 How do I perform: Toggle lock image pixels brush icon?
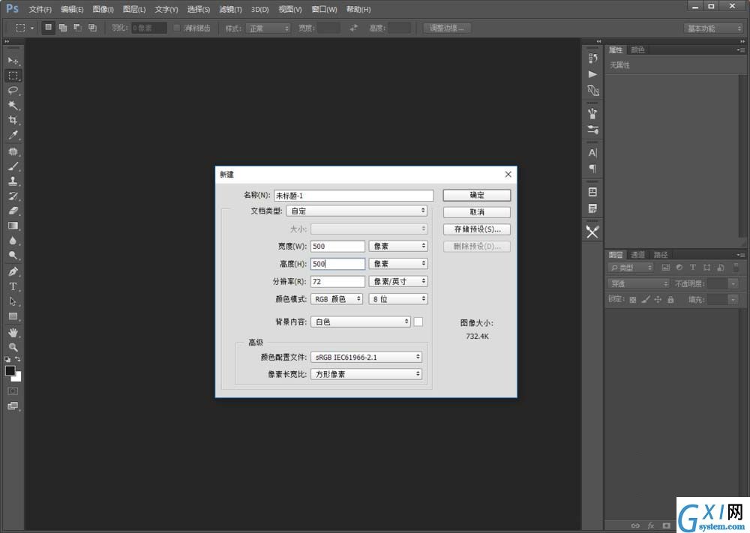645,300
